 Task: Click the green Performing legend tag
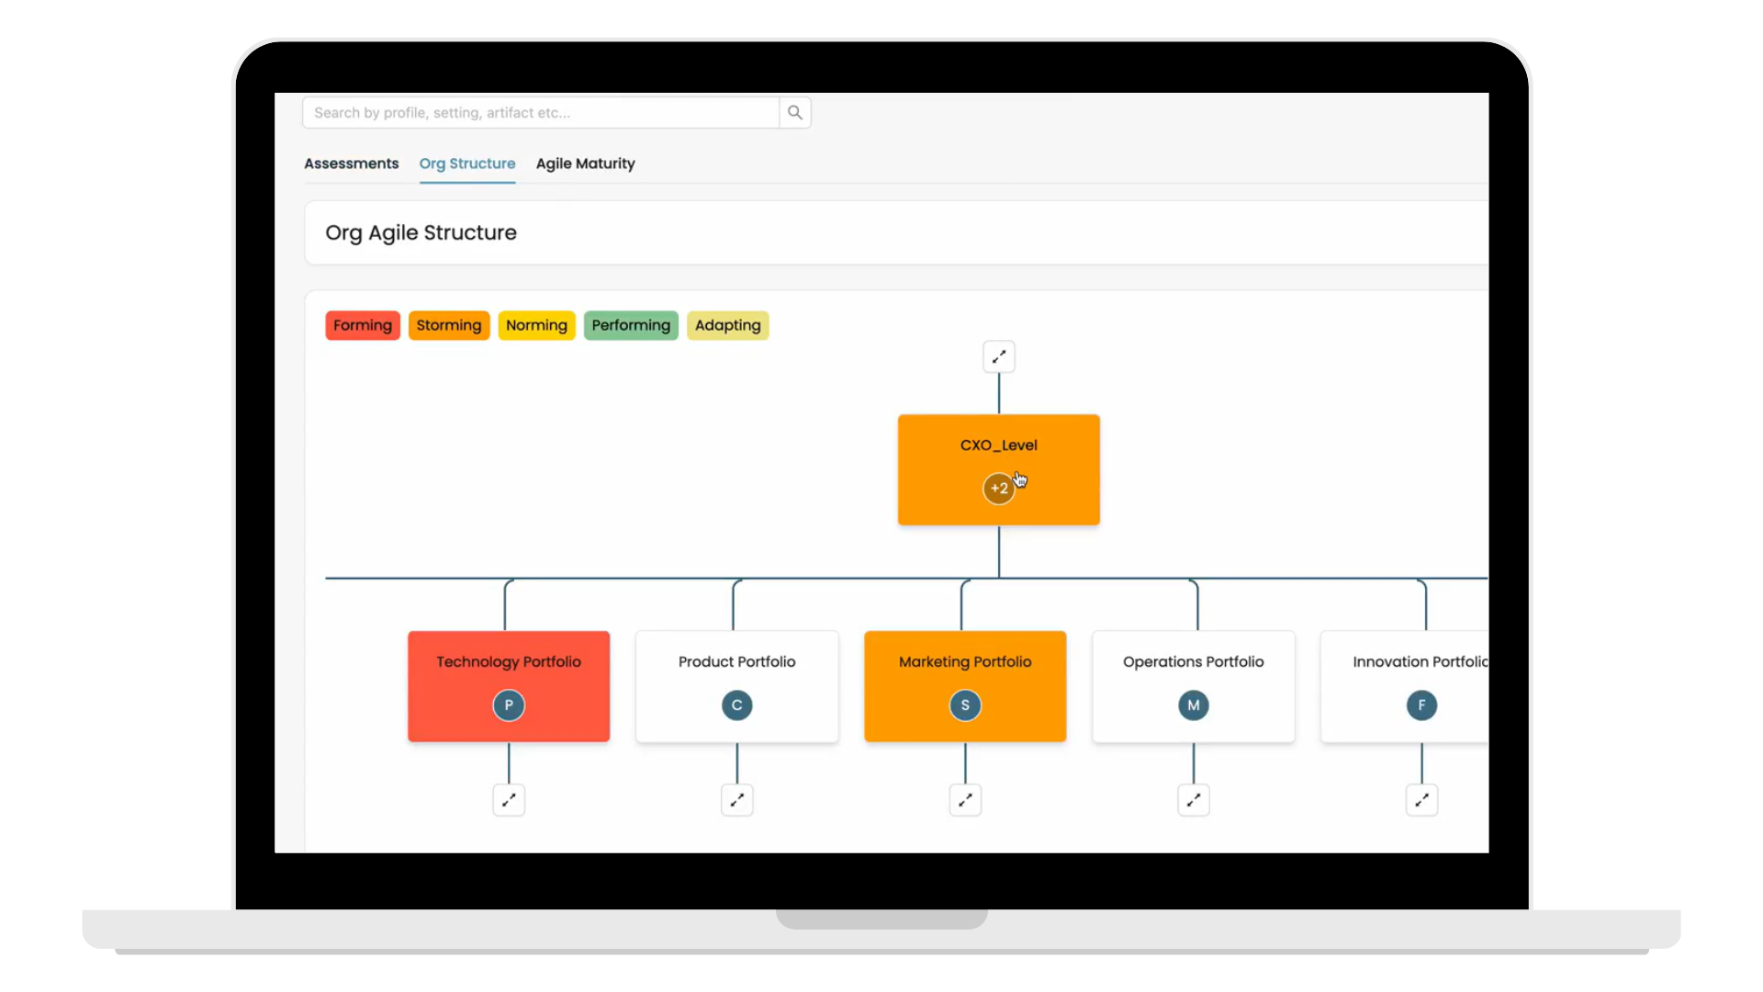[x=631, y=325]
